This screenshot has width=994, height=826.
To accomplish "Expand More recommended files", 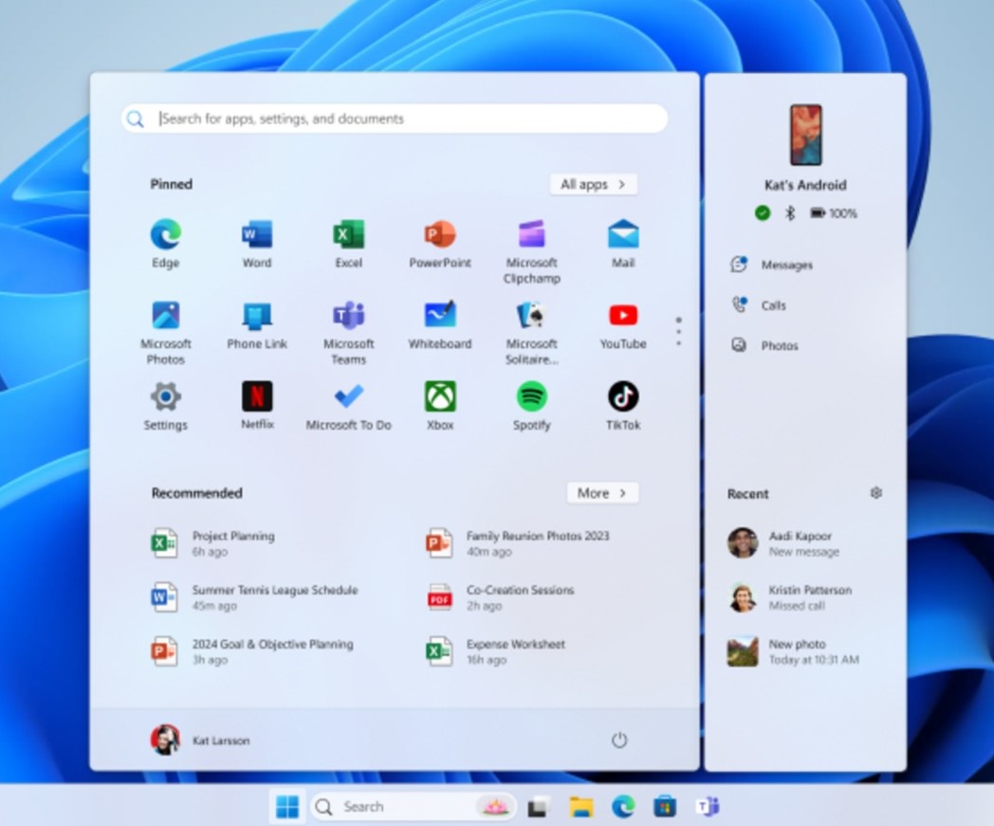I will [602, 493].
